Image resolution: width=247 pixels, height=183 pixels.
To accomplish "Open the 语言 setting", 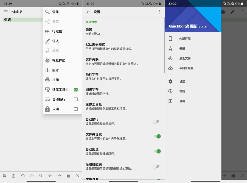I will (123, 32).
